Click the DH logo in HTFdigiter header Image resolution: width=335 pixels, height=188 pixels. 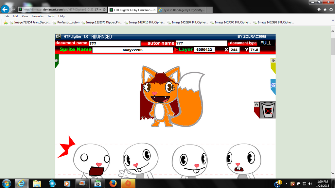[x=58, y=37]
